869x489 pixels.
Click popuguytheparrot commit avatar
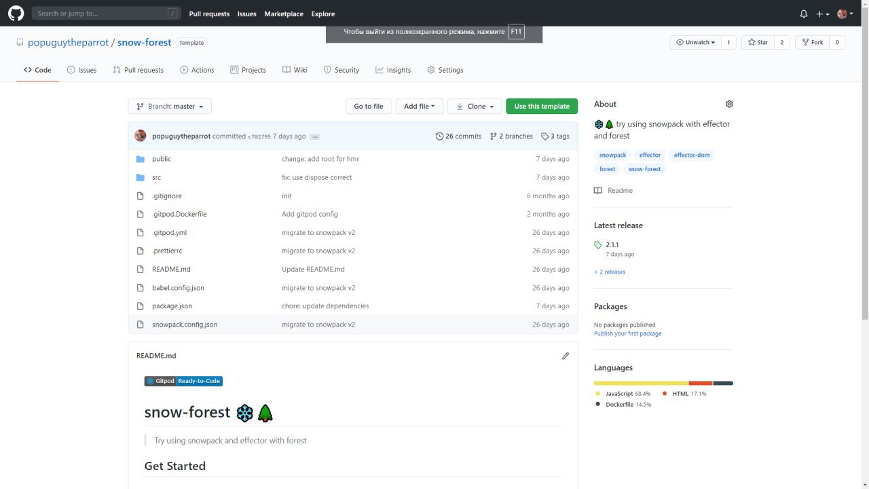point(141,136)
